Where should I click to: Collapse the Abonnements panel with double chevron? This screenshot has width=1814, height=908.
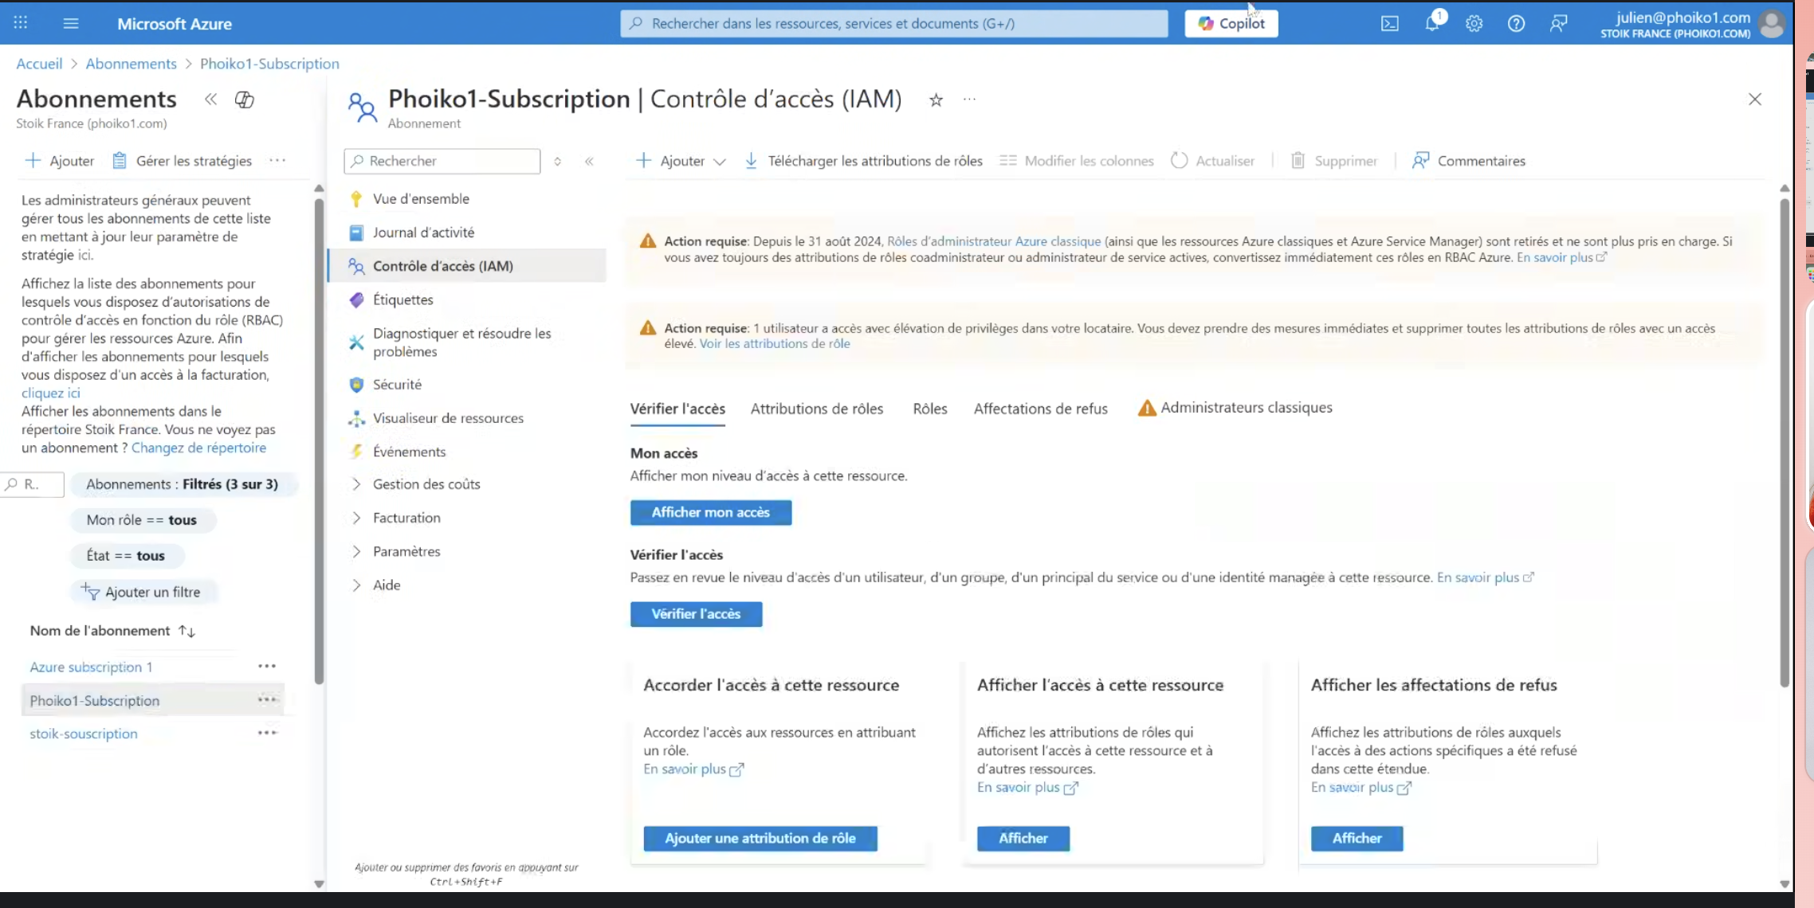tap(210, 100)
